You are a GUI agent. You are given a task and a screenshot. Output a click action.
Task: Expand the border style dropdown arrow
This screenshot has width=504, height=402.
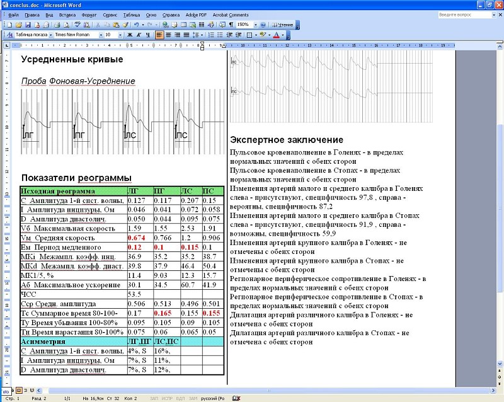(256, 35)
